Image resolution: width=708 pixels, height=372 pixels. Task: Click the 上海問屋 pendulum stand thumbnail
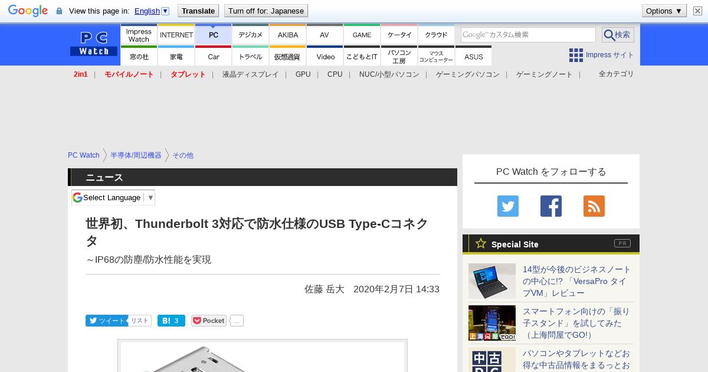tap(492, 323)
